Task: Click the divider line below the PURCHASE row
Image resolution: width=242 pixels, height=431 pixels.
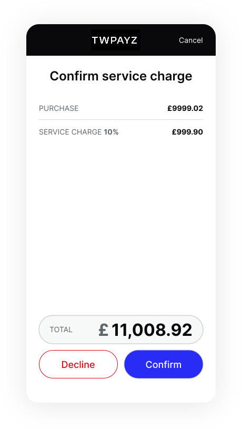Action: point(121,119)
